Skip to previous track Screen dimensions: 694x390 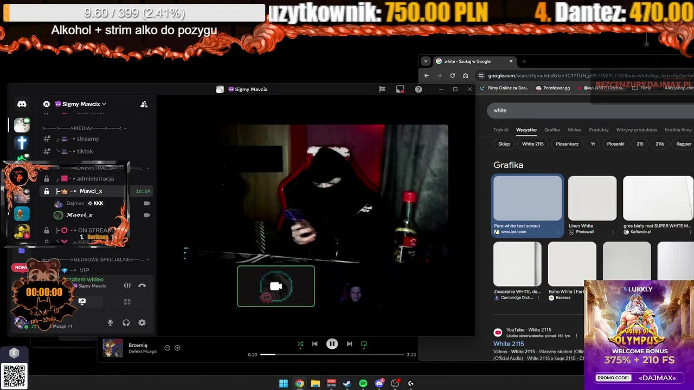pos(315,344)
